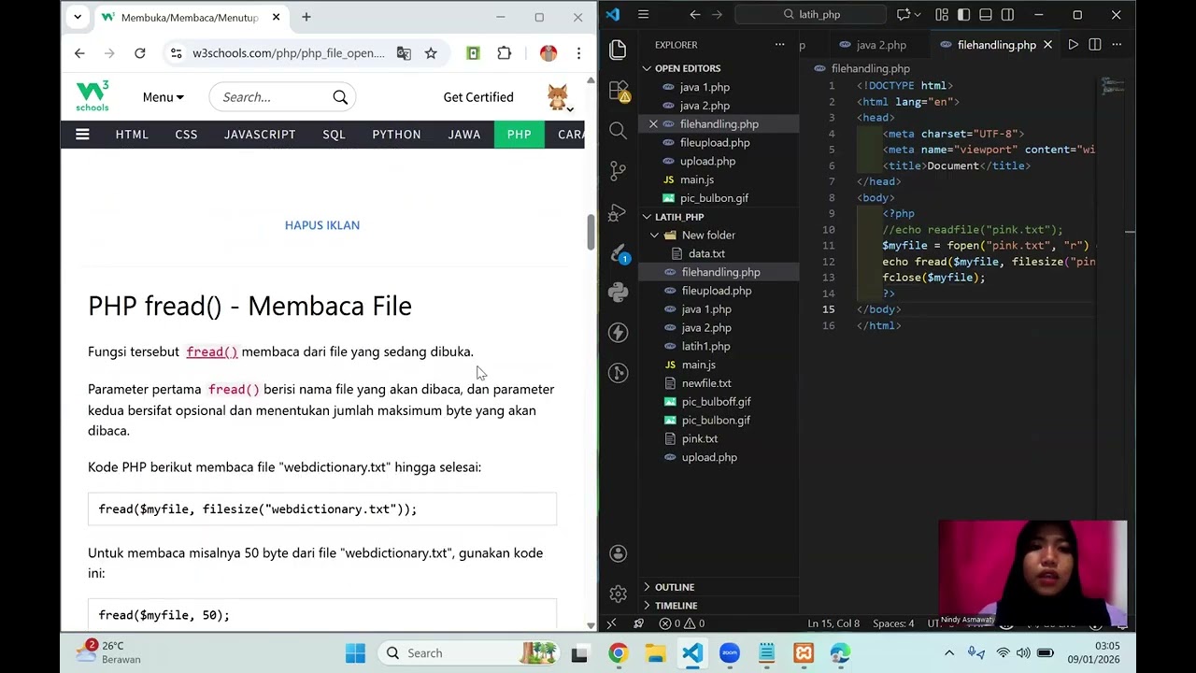The width and height of the screenshot is (1196, 673).
Task: Toggle the primary side bar in VS Code
Action: point(963,14)
